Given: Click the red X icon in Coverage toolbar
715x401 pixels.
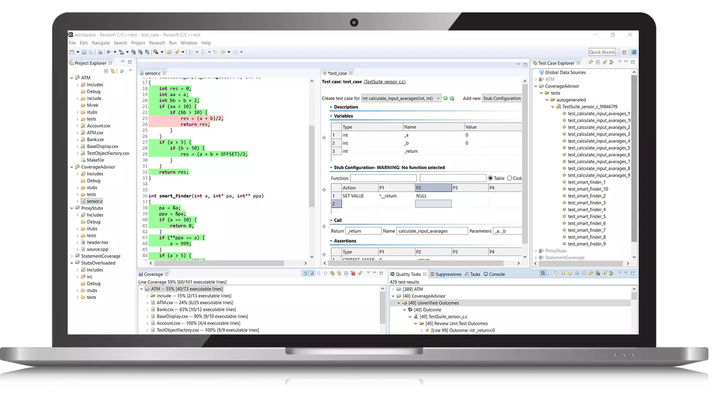Looking at the screenshot, I should 353,274.
